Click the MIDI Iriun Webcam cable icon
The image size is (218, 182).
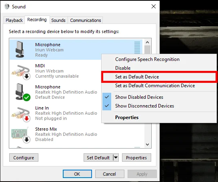pos(20,72)
